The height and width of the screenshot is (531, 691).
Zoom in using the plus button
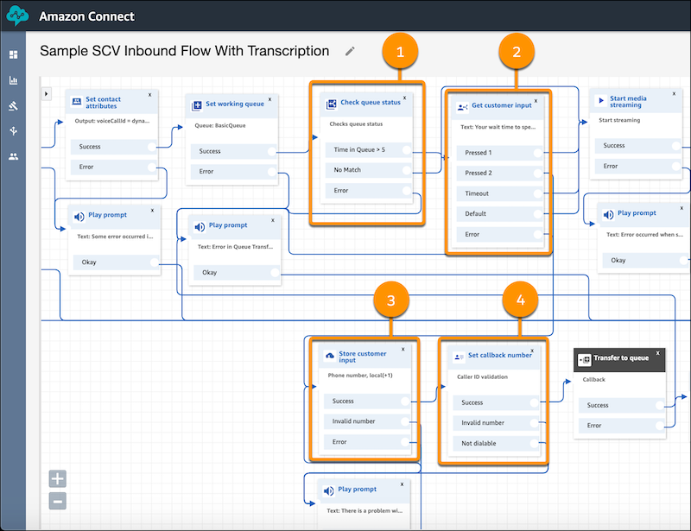tap(57, 478)
